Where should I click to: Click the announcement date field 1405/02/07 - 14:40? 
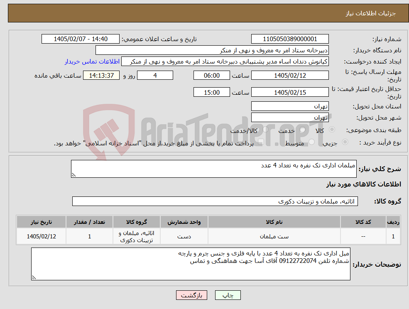[x=80, y=39]
